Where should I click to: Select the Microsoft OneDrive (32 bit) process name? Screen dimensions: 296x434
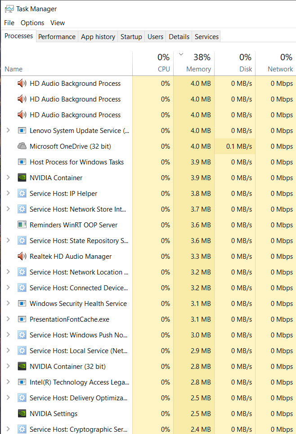point(70,146)
